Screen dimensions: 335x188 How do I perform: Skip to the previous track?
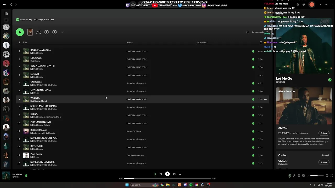161,174
